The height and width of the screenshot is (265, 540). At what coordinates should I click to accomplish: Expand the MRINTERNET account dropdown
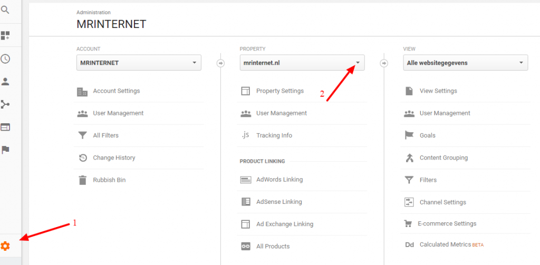click(139, 63)
